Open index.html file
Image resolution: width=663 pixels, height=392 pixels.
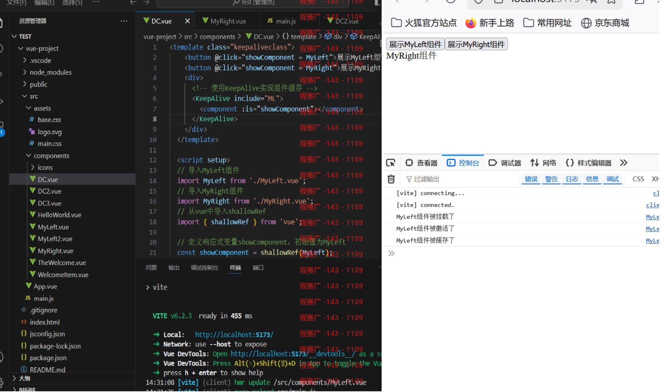44,322
